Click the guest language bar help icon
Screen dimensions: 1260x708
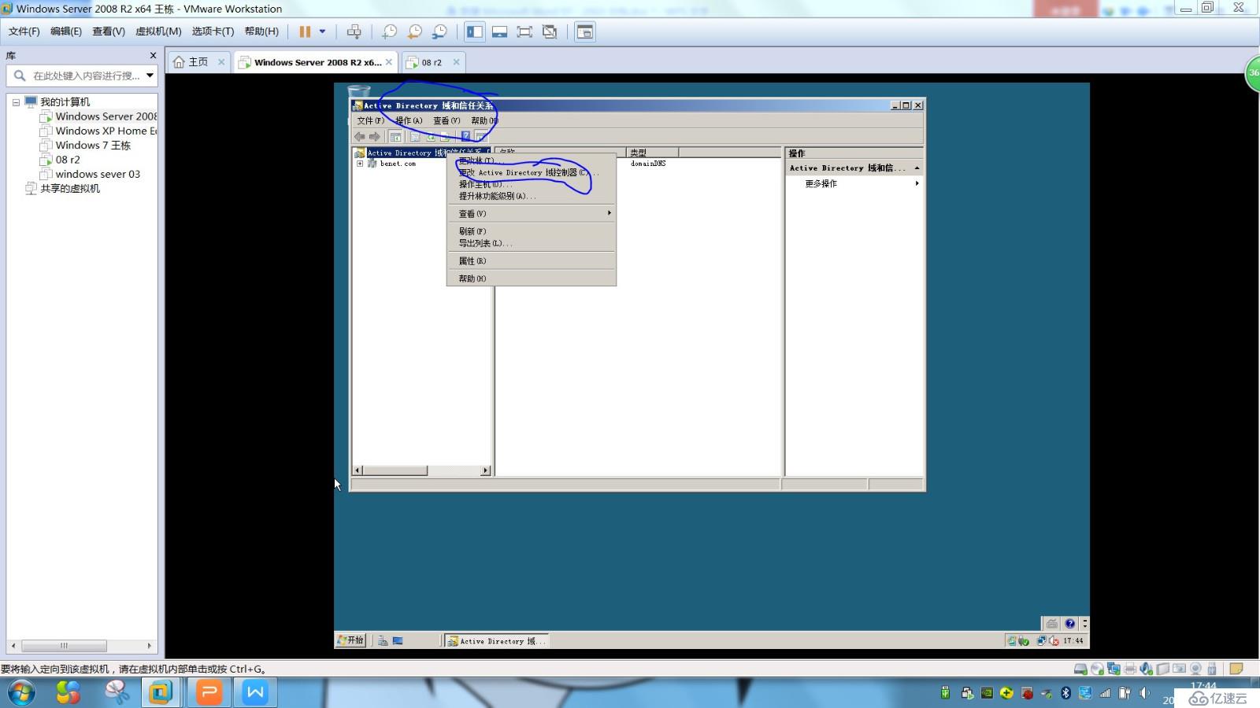click(1069, 623)
